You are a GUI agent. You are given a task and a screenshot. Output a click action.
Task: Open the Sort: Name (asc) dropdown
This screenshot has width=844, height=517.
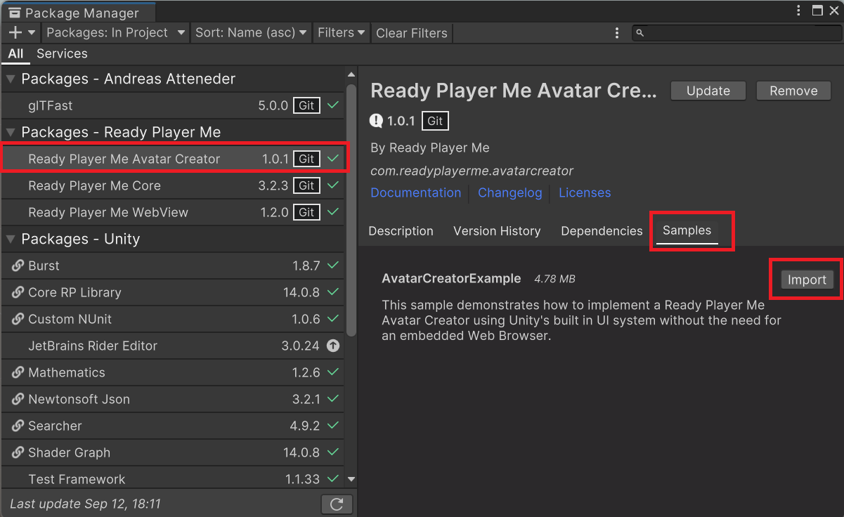pos(251,32)
